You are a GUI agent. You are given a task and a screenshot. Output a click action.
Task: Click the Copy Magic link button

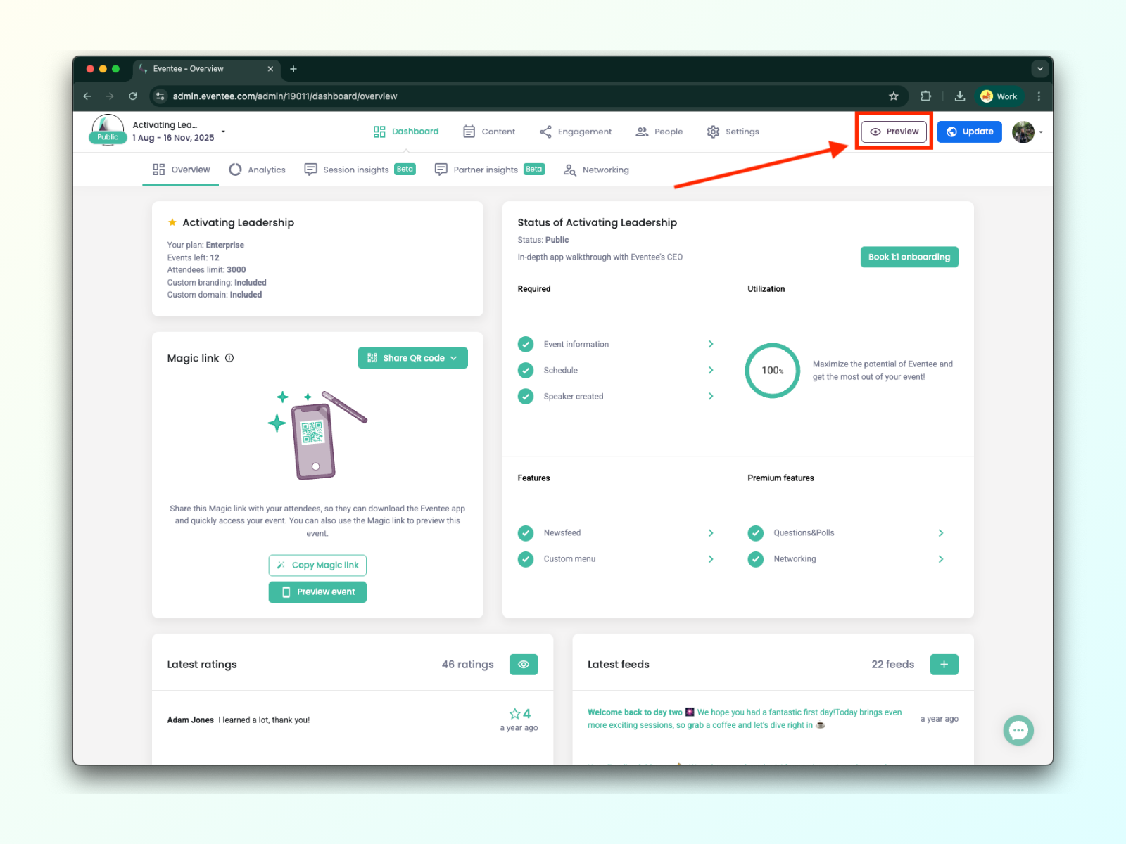317,565
